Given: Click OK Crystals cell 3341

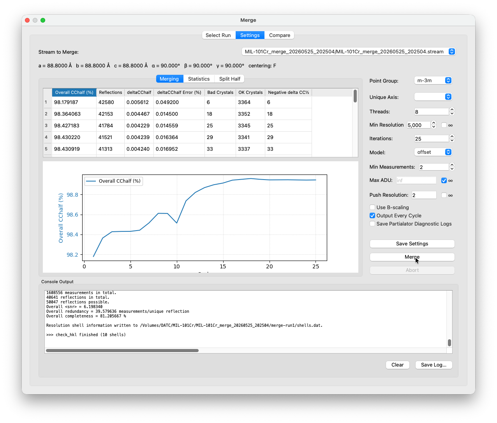Looking at the screenshot, I should 250,137.
